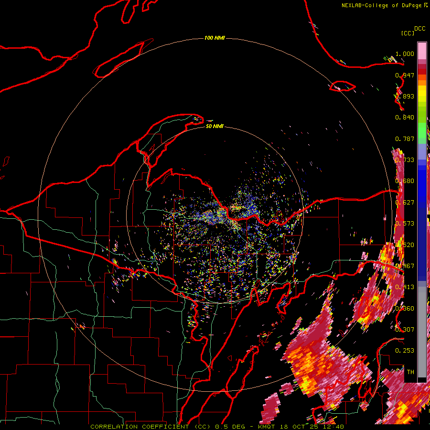Image resolution: width=430 pixels, height=430 pixels.
Task: Pick the gray bottom color bar segment
Action: click(x=422, y=332)
